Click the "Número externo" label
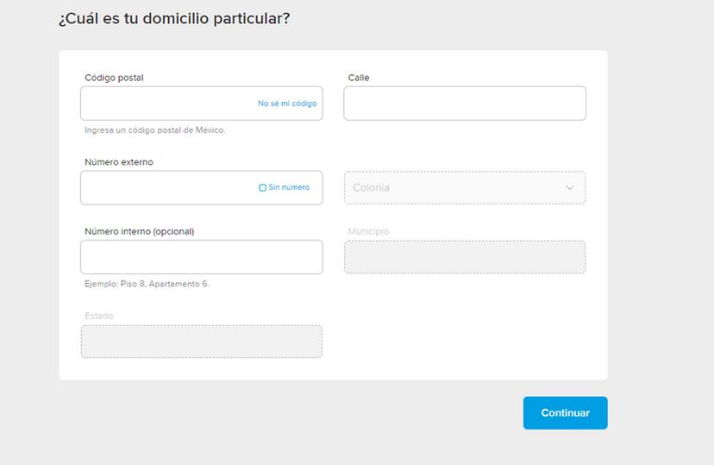The width and height of the screenshot is (714, 465). point(119,162)
